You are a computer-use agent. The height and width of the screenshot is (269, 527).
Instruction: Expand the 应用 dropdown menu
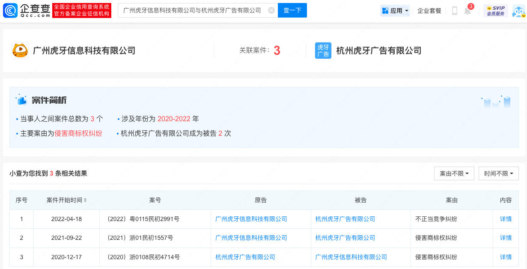pos(395,11)
